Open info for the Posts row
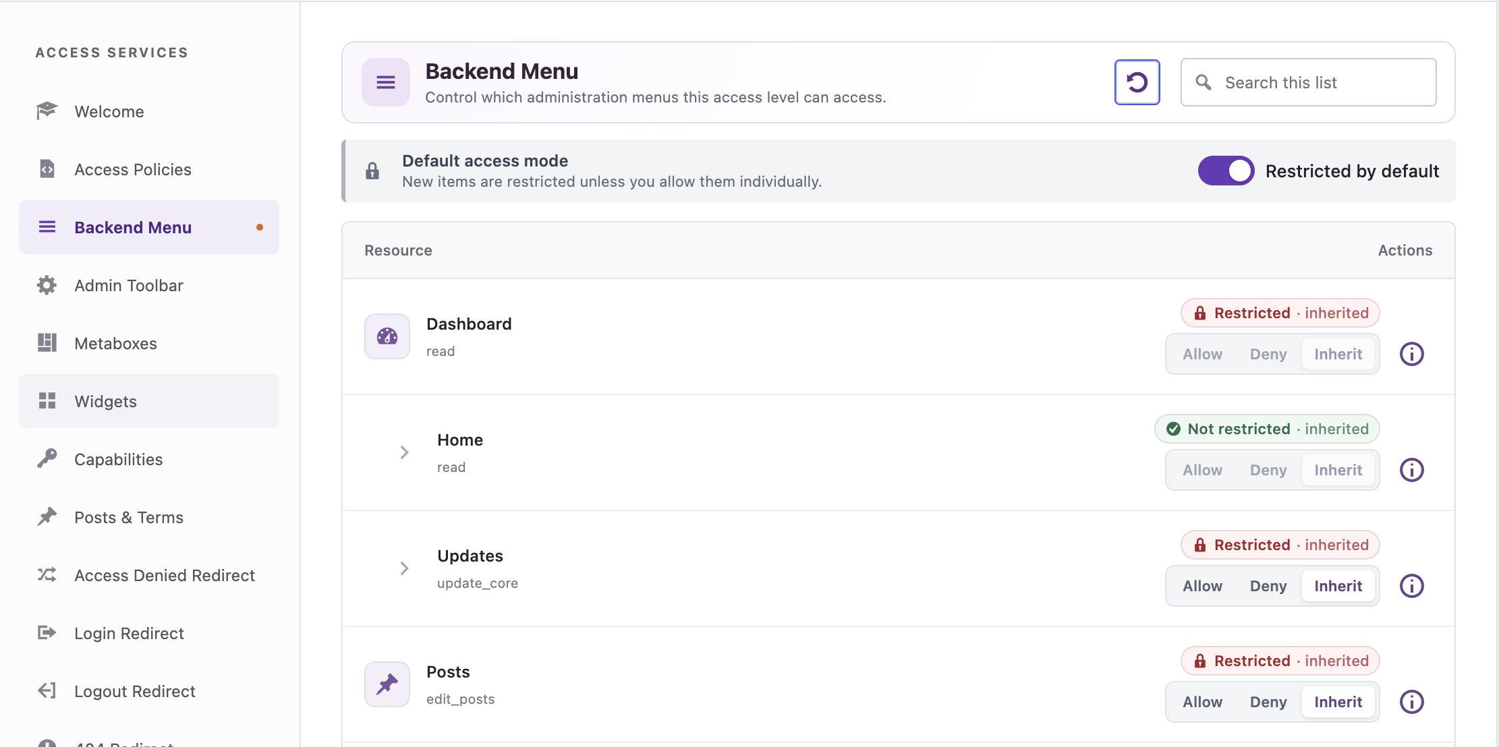Viewport: 1499px width, 747px height. [1412, 702]
